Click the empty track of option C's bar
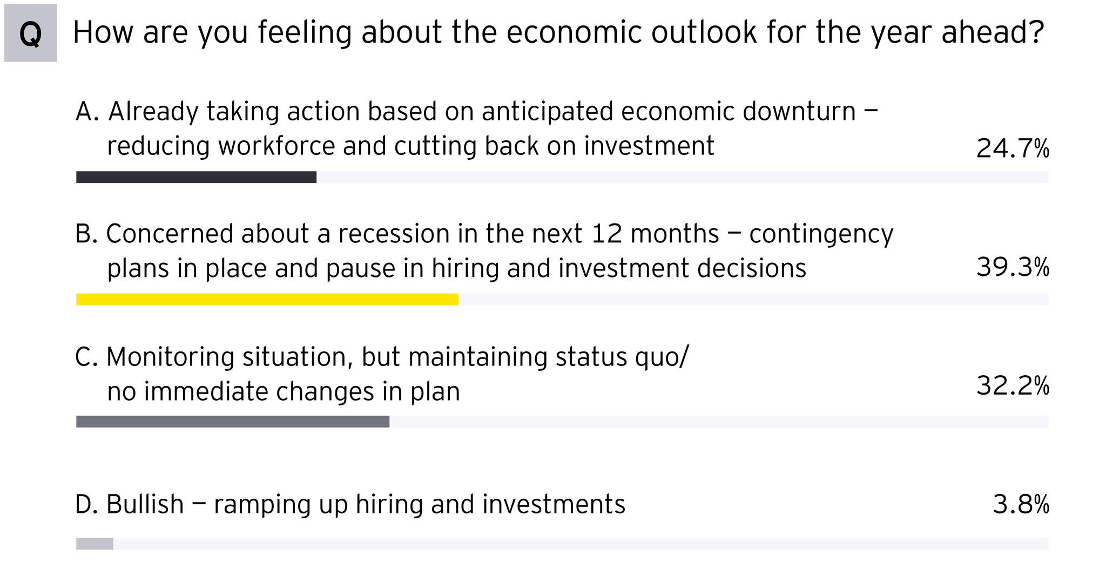 coord(719,422)
